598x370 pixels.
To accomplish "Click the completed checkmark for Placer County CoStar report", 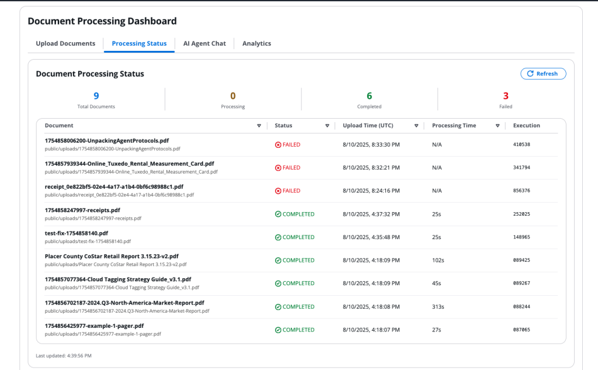I will click(278, 261).
